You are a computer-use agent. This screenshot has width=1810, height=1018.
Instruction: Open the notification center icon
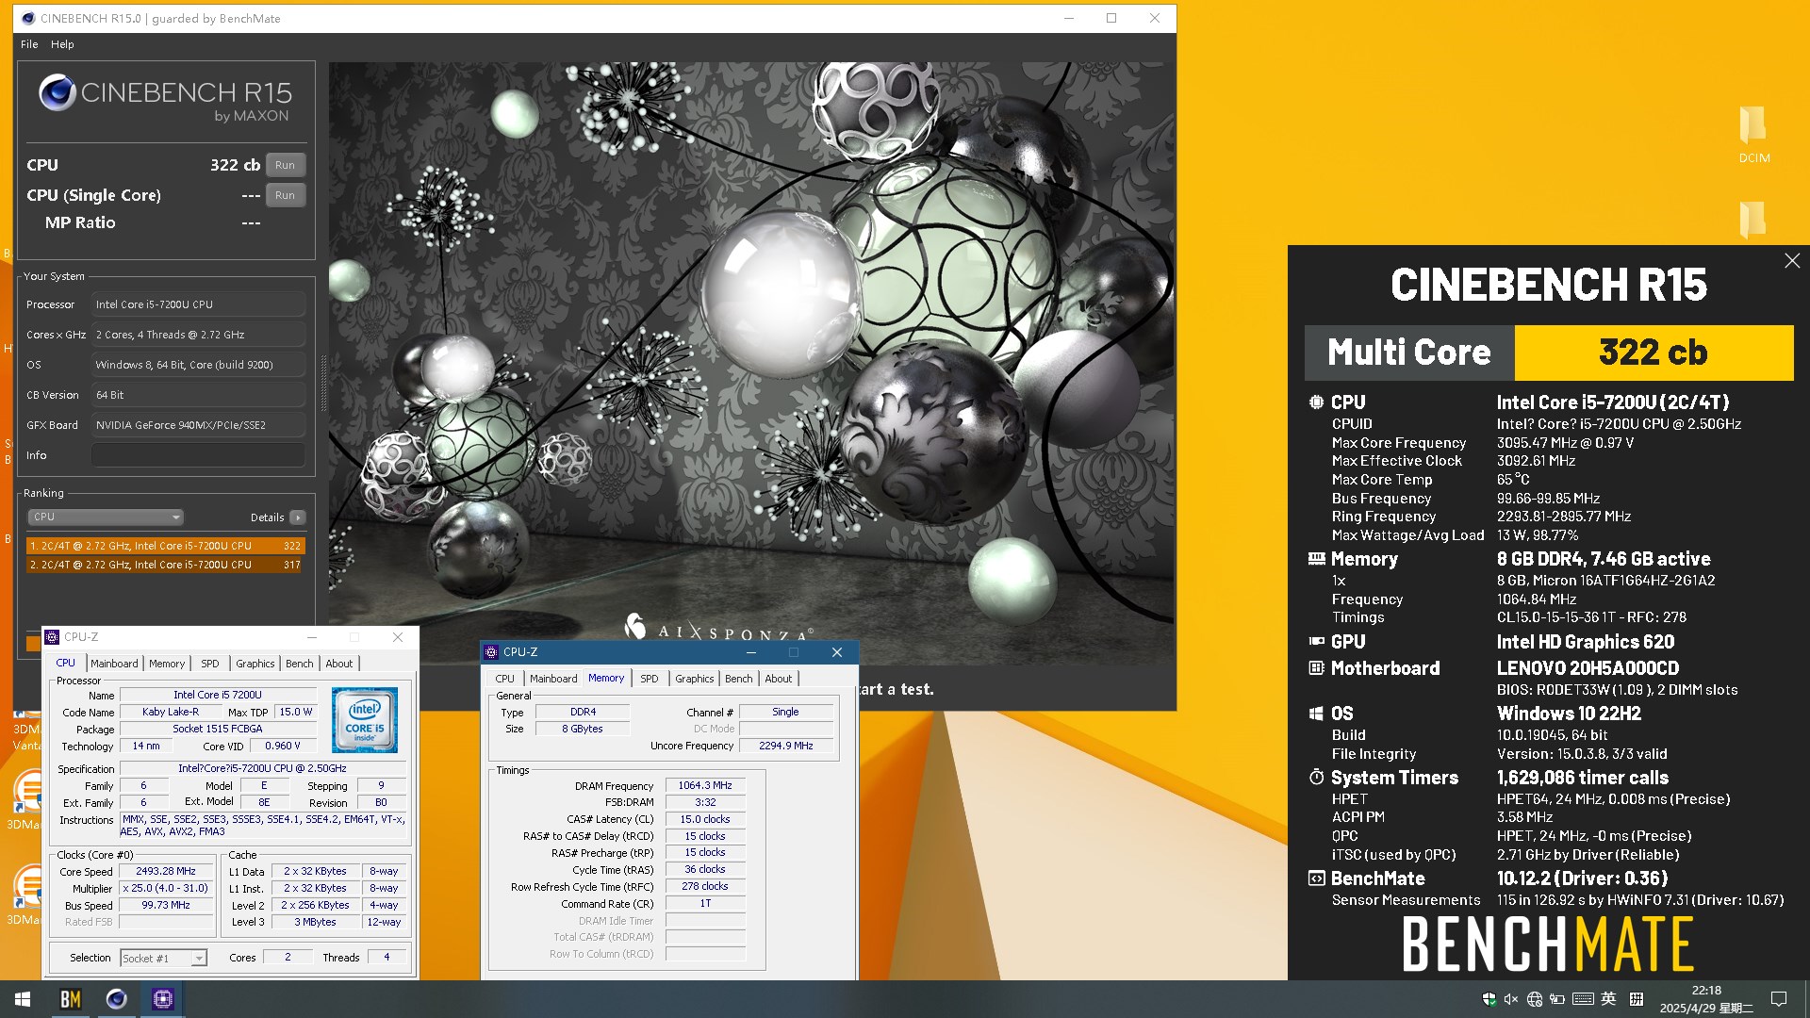[1779, 999]
